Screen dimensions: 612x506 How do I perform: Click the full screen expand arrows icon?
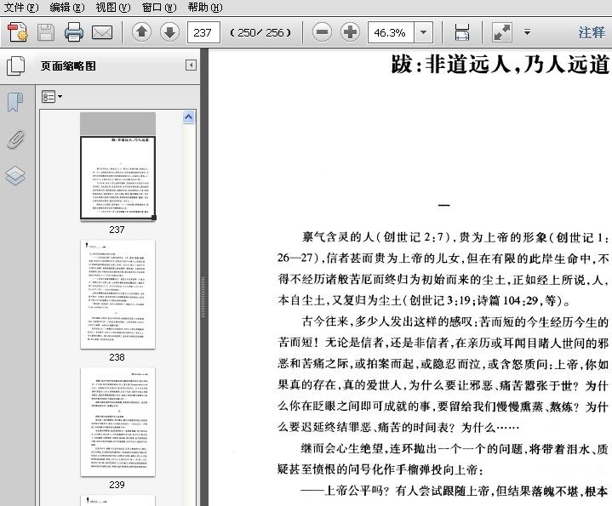[x=502, y=32]
